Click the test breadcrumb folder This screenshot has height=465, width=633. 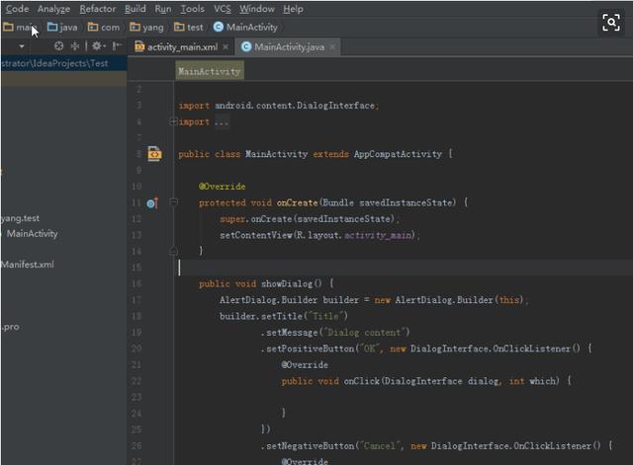(189, 27)
